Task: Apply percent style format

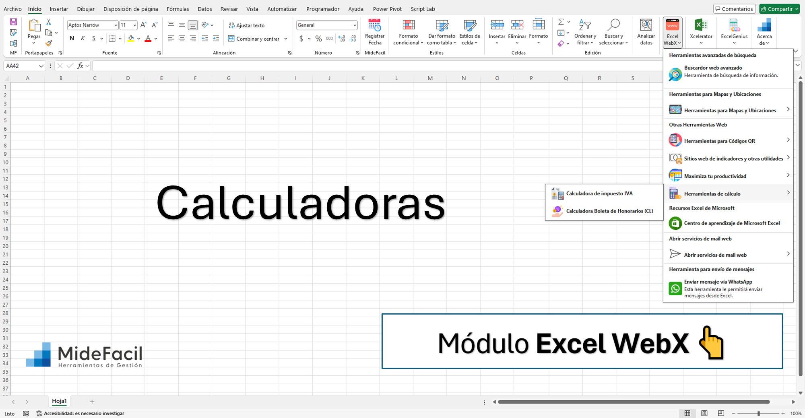Action: [318, 39]
